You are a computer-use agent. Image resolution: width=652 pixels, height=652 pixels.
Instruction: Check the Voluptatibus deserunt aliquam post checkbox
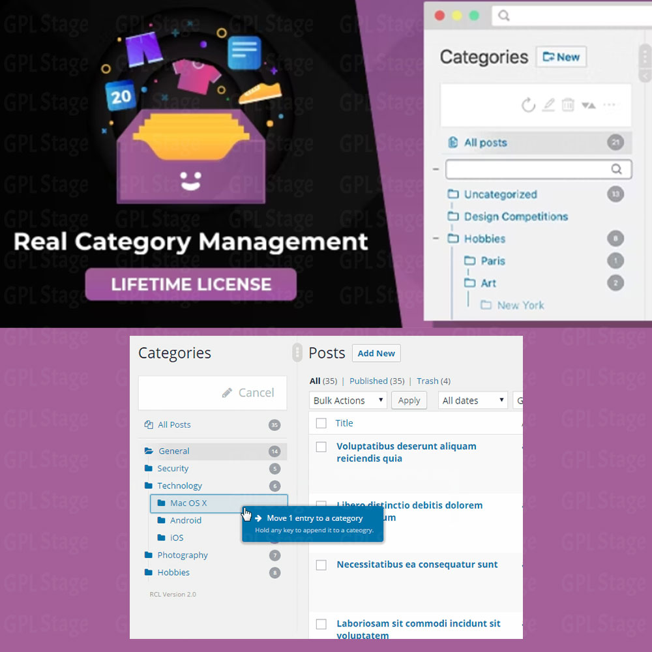(321, 447)
